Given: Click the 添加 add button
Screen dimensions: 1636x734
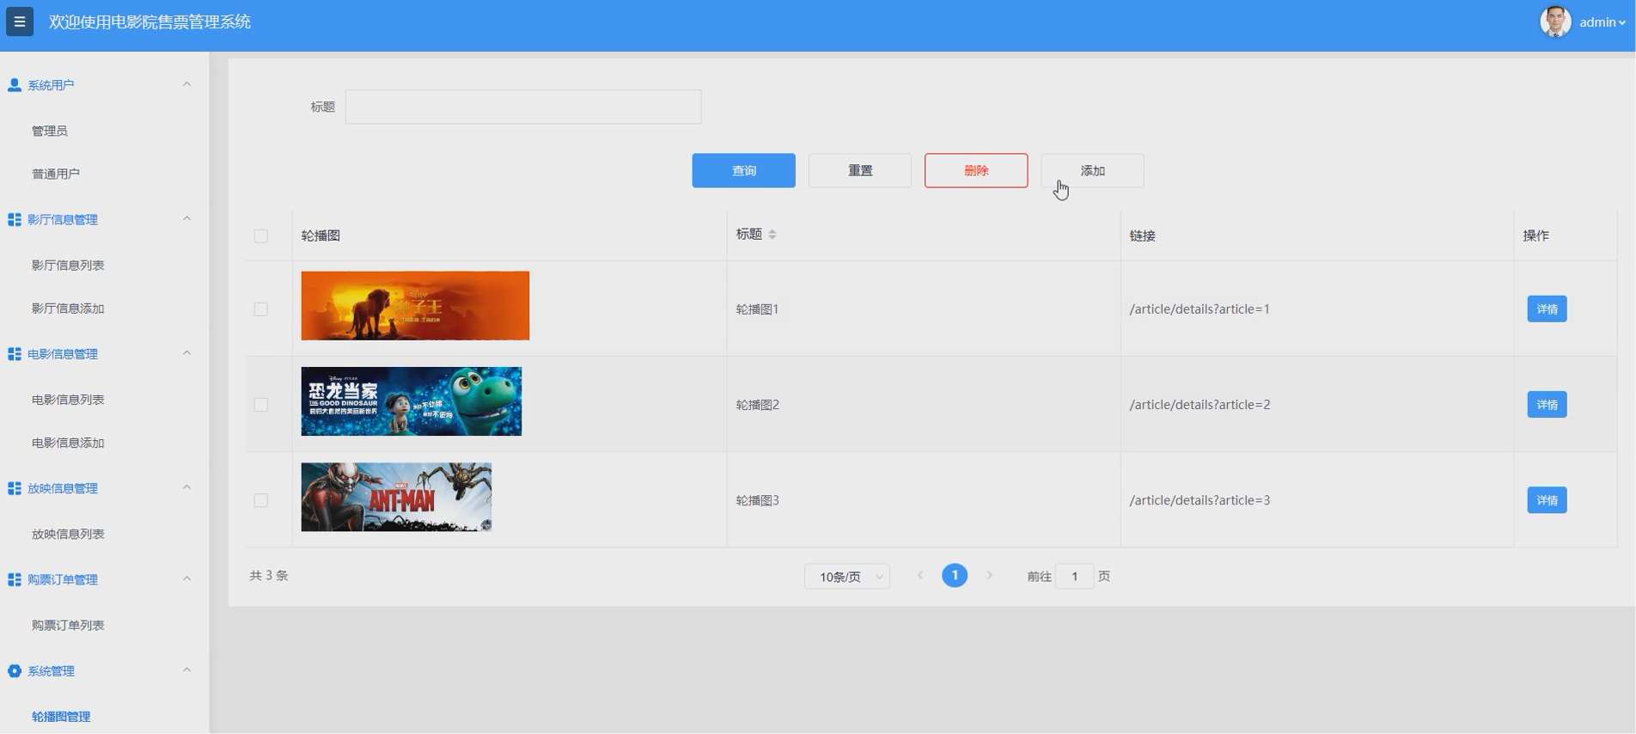Looking at the screenshot, I should pos(1092,170).
